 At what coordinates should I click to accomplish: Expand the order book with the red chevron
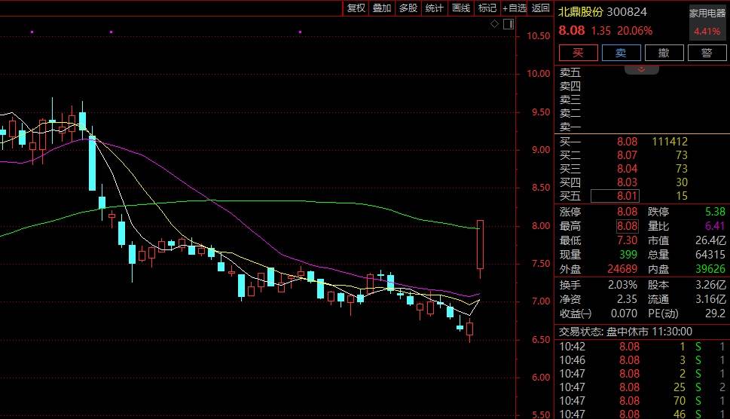coord(643,69)
